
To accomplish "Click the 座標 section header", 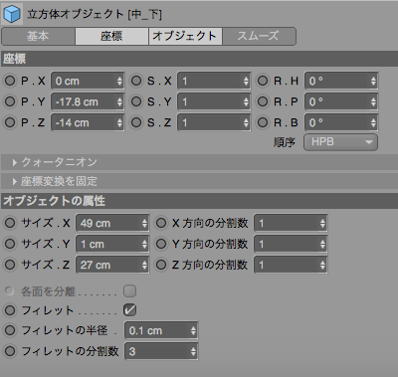I will (x=199, y=59).
